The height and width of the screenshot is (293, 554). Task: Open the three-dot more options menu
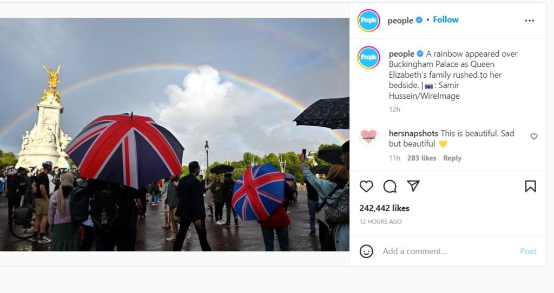[x=529, y=21]
